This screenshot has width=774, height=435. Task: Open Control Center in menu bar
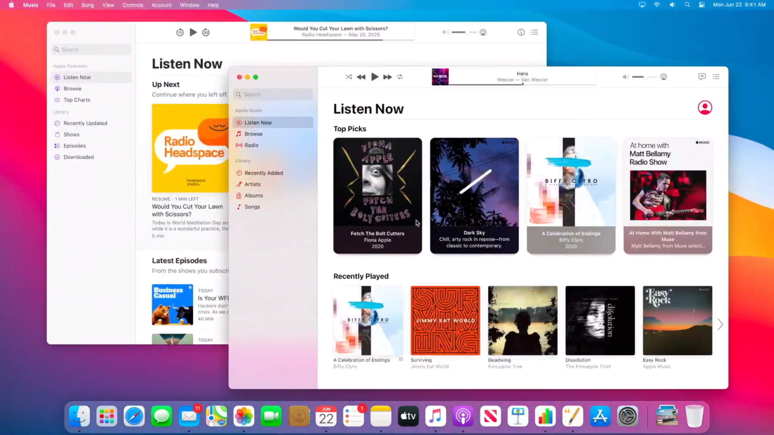(702, 5)
